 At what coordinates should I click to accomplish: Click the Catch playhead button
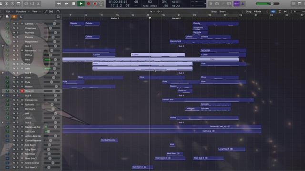(x=58, y=11)
